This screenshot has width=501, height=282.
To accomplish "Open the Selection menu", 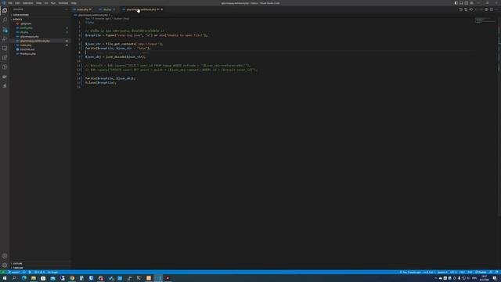I will coord(28,3).
